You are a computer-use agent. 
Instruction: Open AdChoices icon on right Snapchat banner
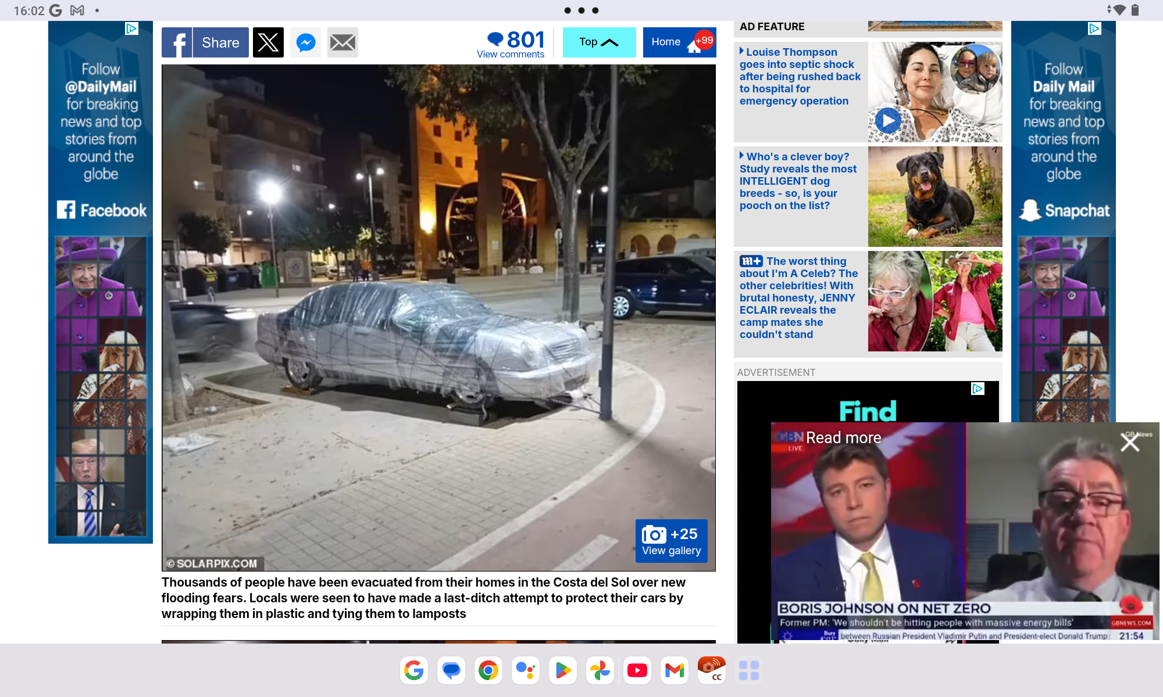[1094, 28]
